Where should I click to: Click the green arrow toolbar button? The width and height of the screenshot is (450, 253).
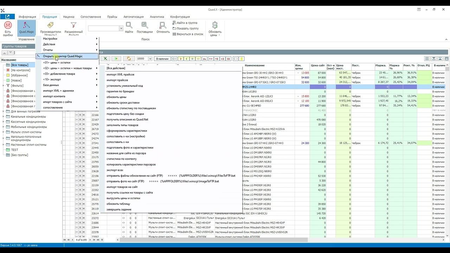pyautogui.click(x=116, y=59)
